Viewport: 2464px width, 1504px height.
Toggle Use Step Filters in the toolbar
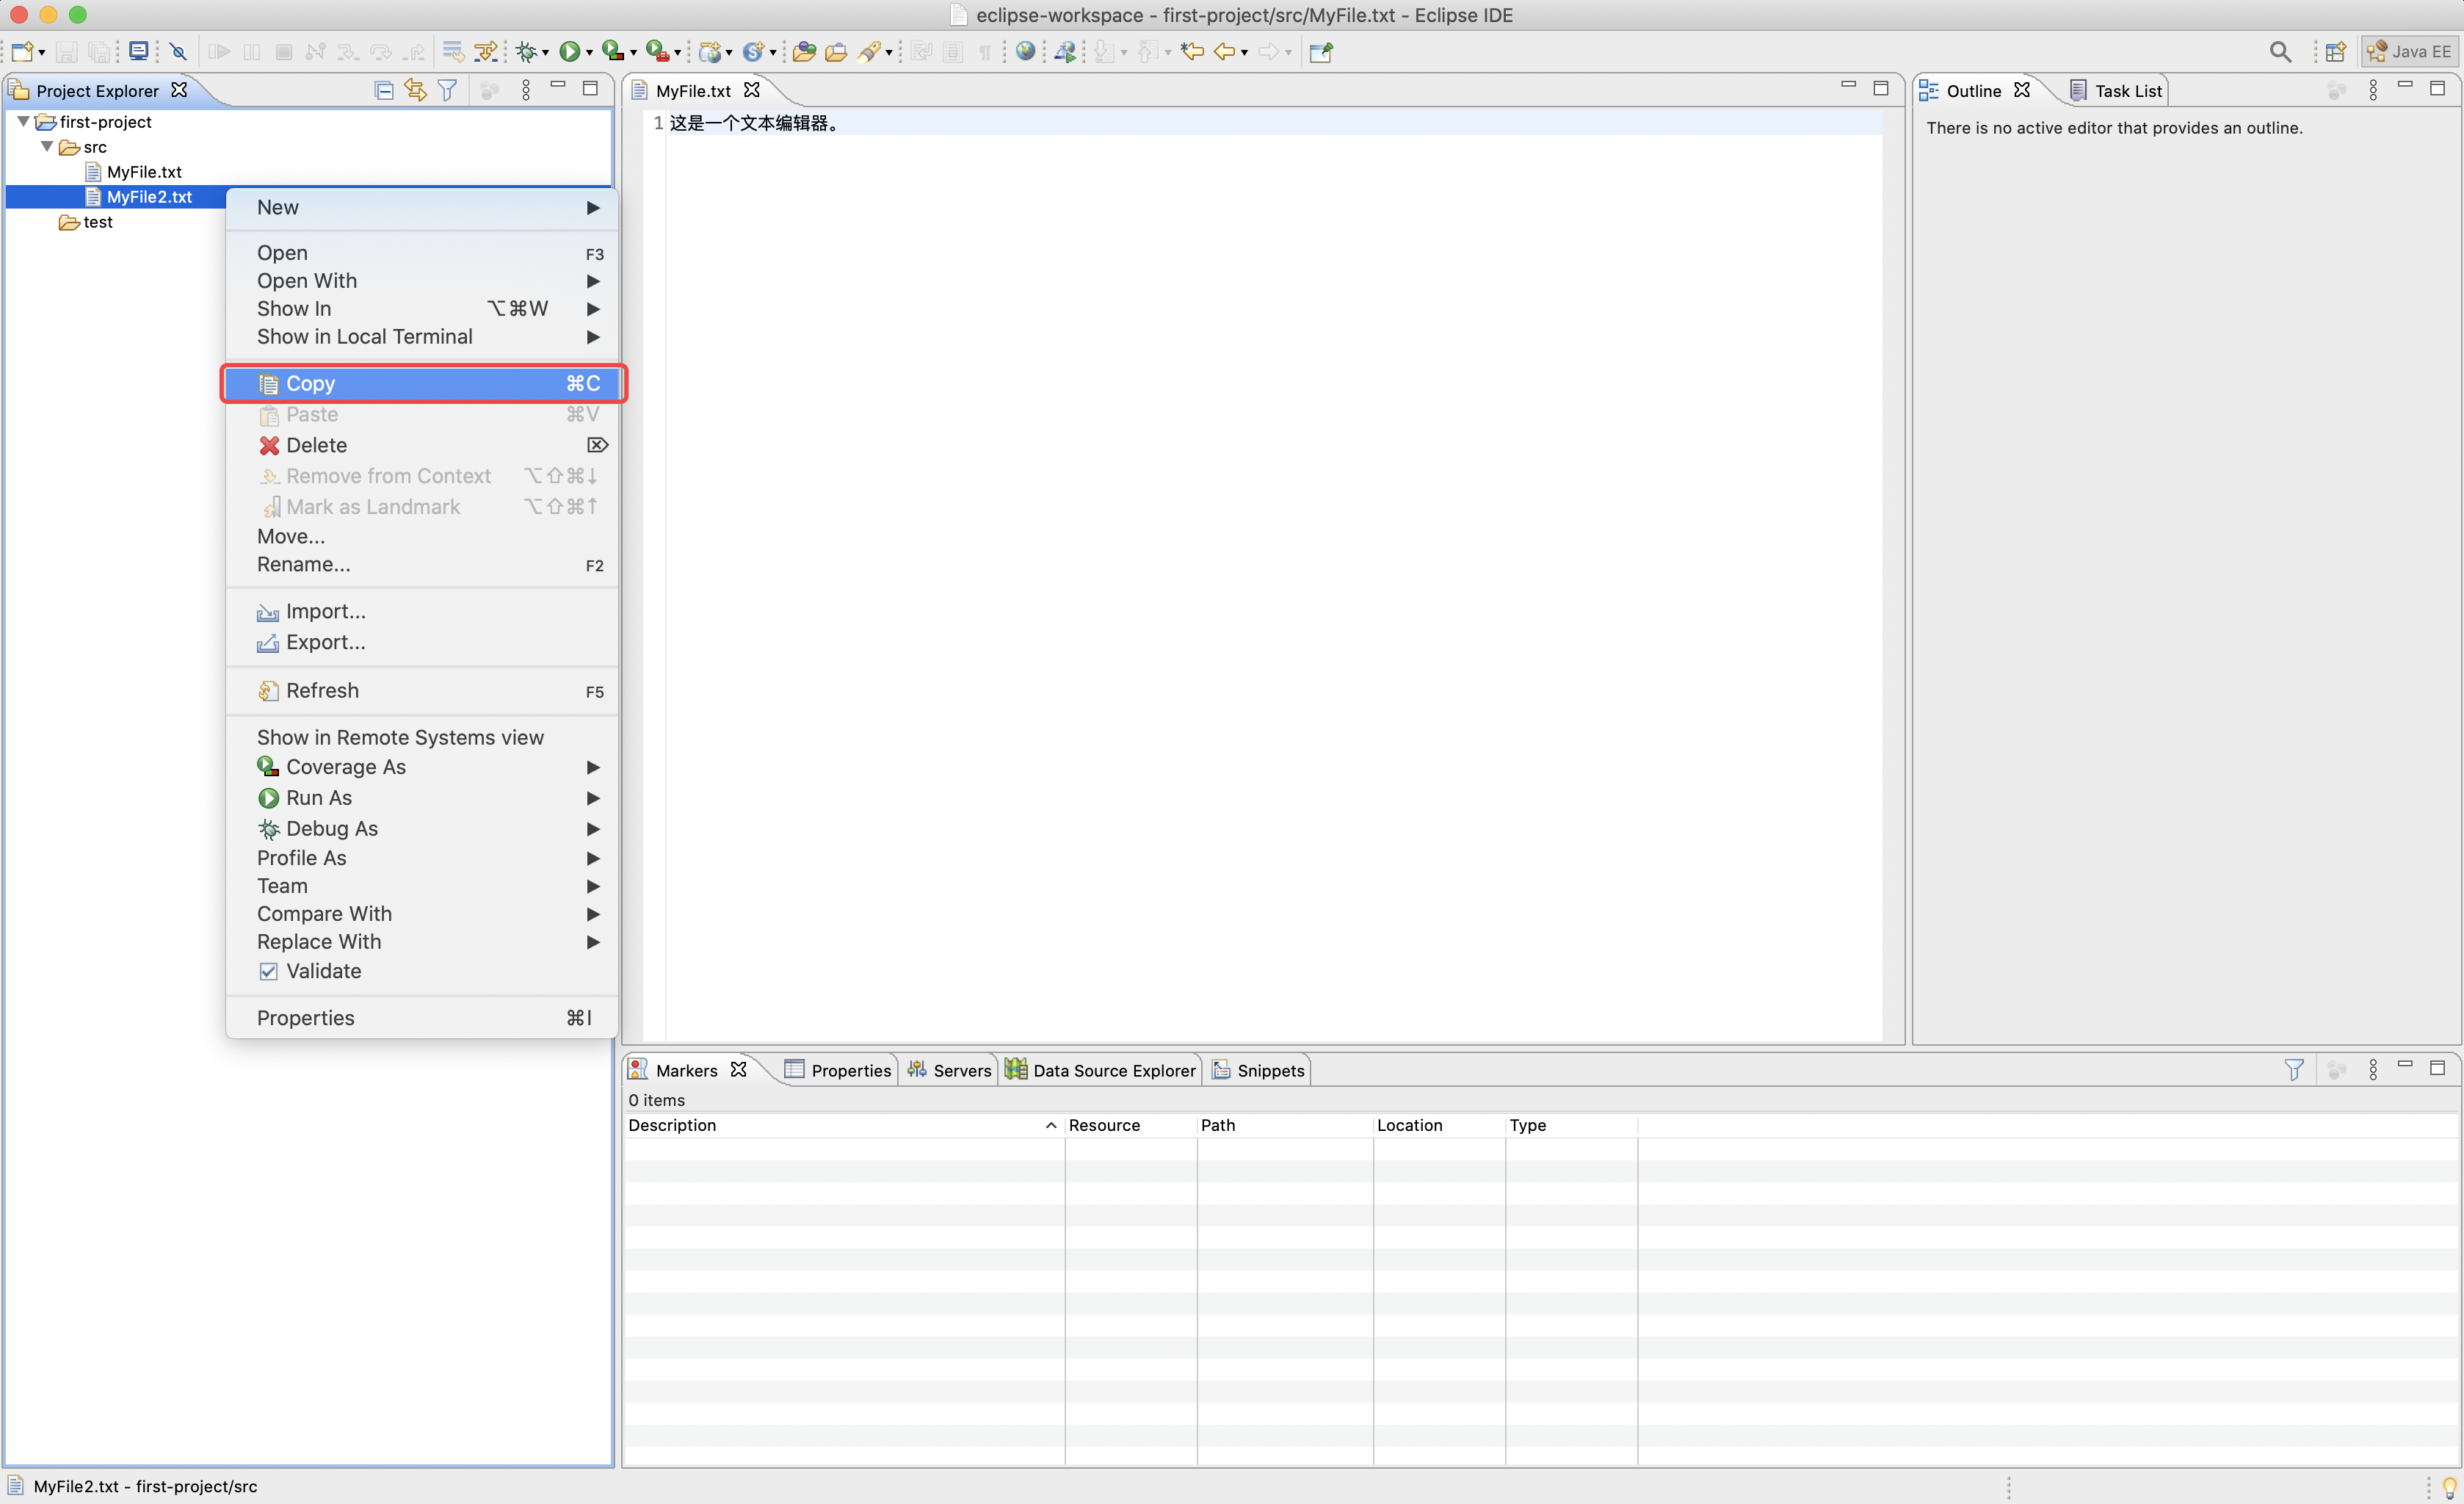click(486, 52)
